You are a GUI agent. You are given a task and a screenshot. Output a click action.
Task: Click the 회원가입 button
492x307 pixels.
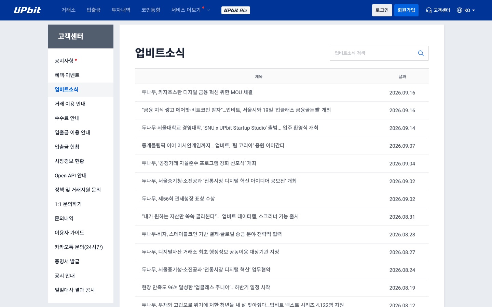point(406,10)
